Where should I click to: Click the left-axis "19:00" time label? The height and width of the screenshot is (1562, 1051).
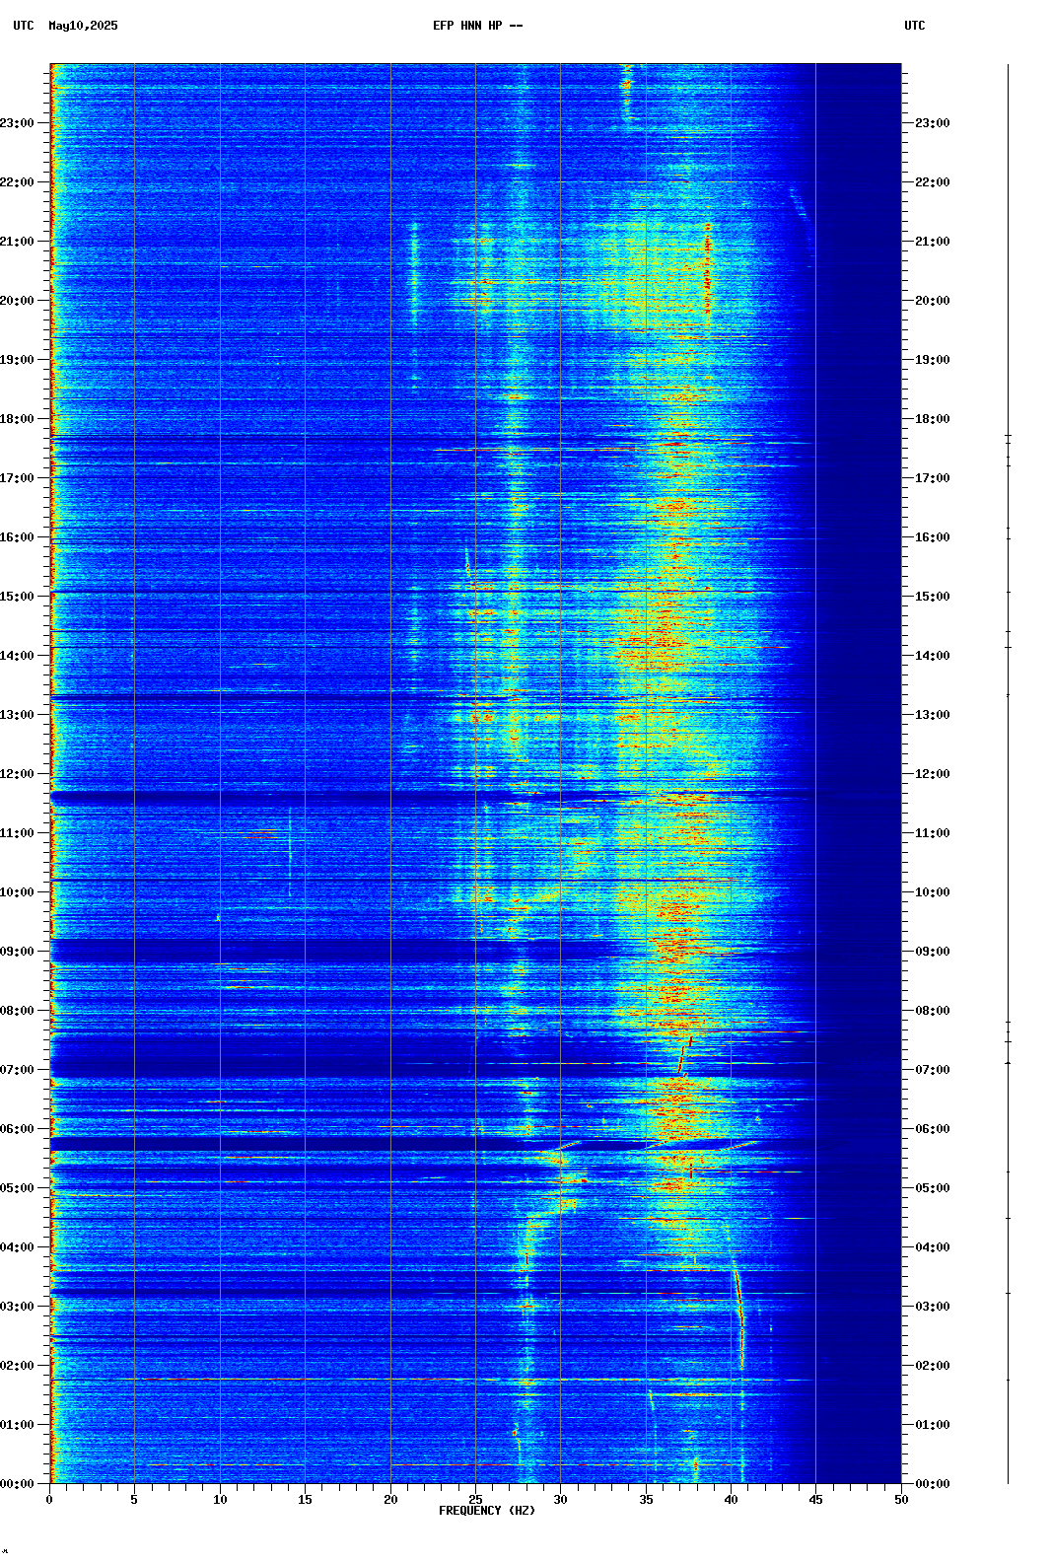click(17, 360)
